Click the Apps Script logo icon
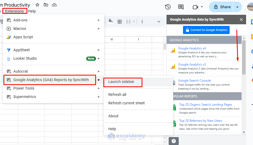253x145 pixels. coord(9,37)
